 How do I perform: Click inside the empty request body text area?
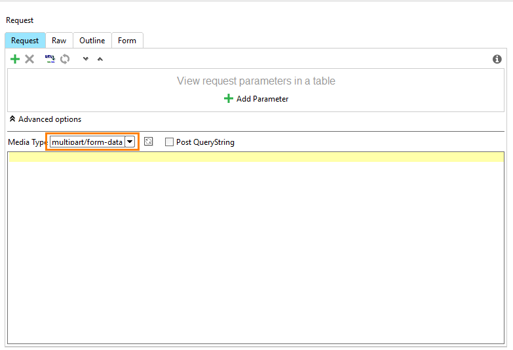(256, 252)
